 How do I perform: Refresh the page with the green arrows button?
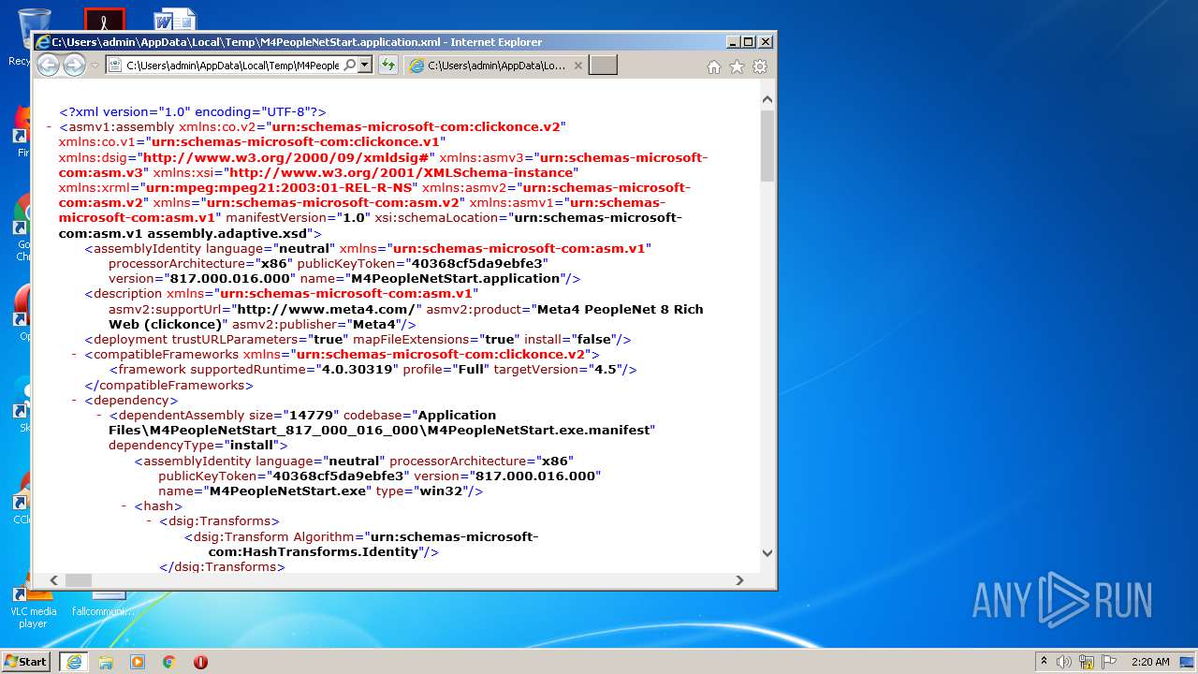coord(387,66)
